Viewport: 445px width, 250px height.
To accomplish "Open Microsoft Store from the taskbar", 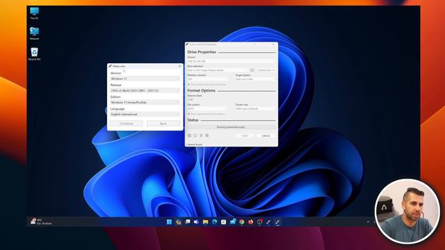I will pos(224,222).
